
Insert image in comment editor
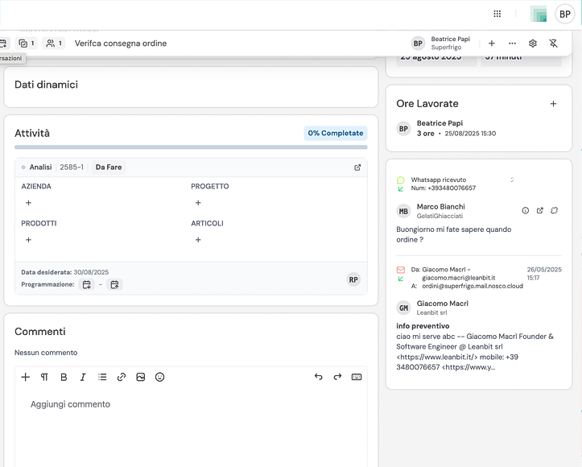pyautogui.click(x=141, y=377)
